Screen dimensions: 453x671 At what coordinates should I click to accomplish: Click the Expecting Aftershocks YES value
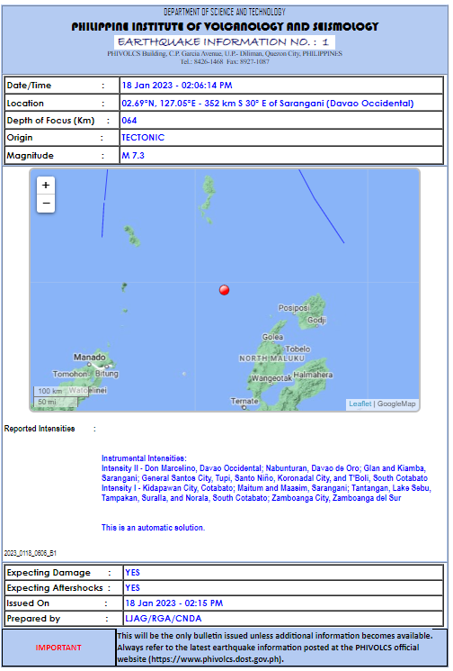132,588
